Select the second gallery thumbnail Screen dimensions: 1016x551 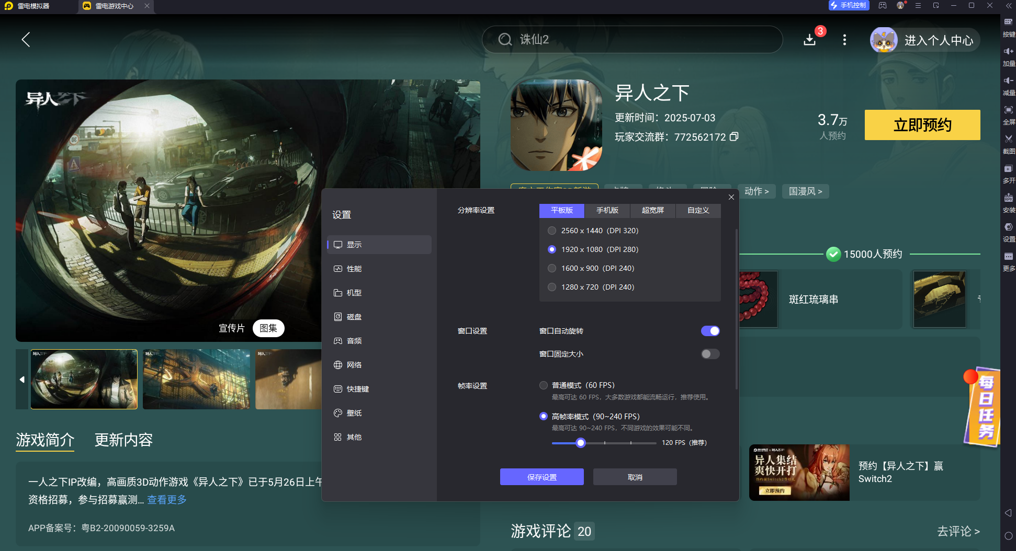click(196, 379)
